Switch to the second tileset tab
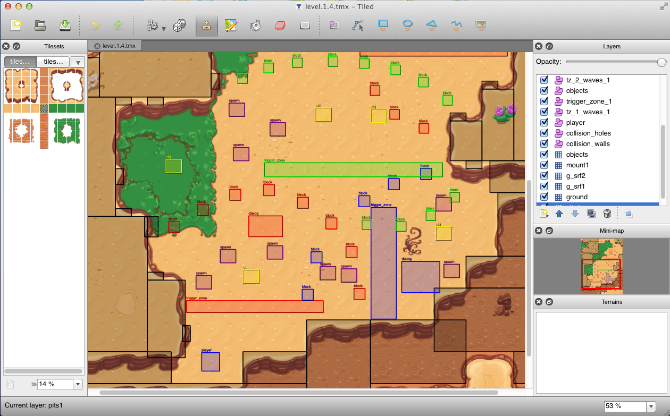The height and width of the screenshot is (416, 670). [x=53, y=62]
